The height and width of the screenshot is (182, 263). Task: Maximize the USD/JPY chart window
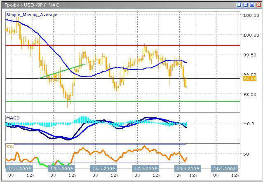click(252, 5)
